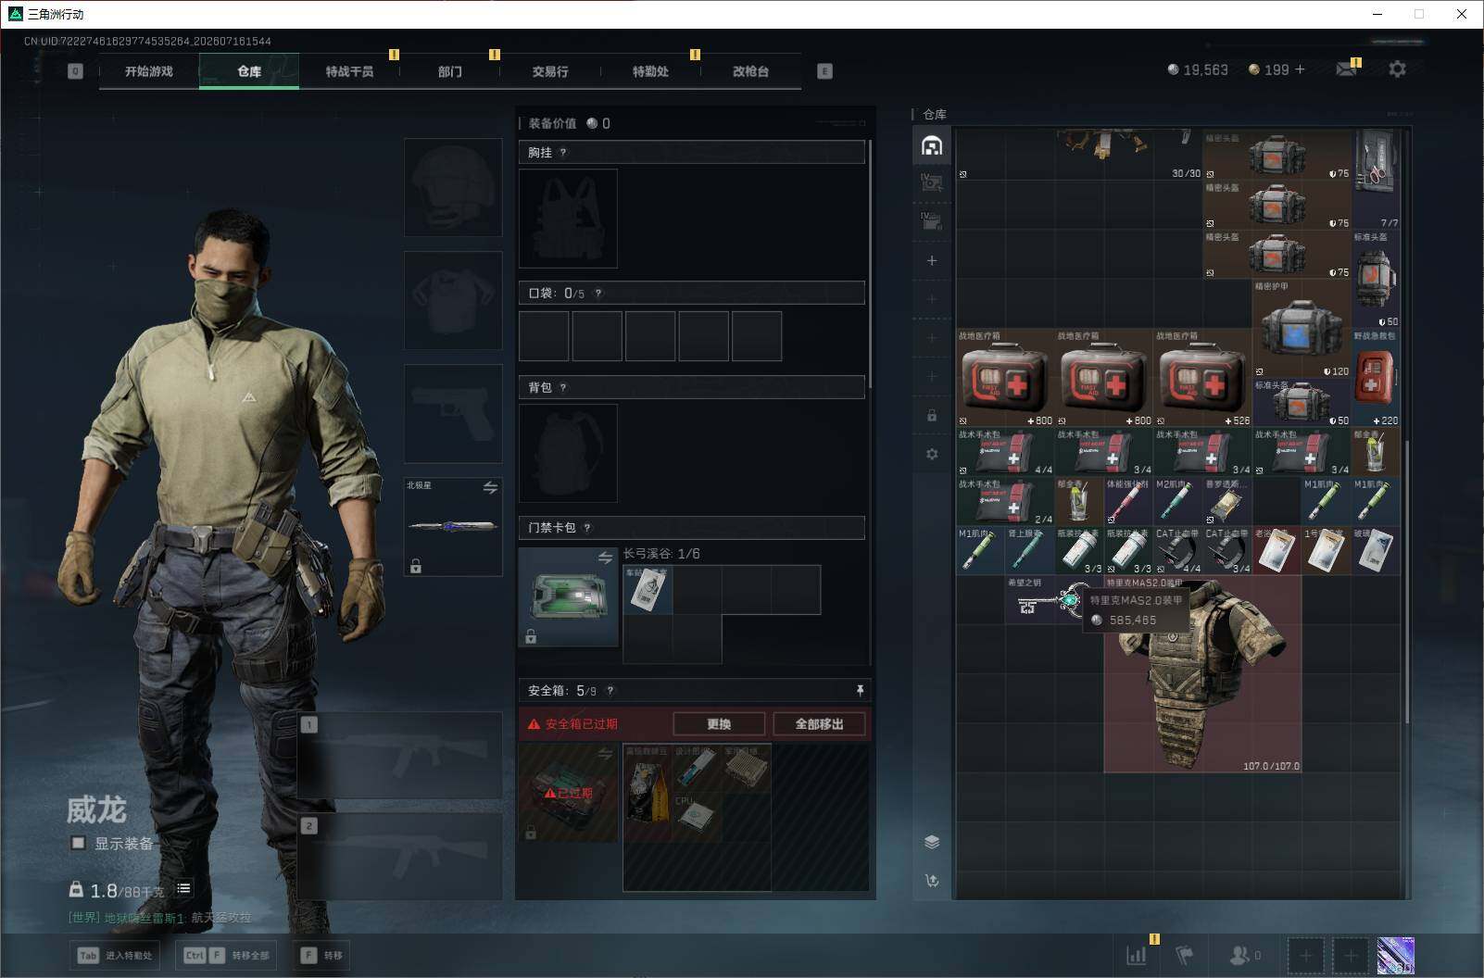Open the warehouse sidebar gear icon
This screenshot has width=1484, height=978.
(x=932, y=454)
